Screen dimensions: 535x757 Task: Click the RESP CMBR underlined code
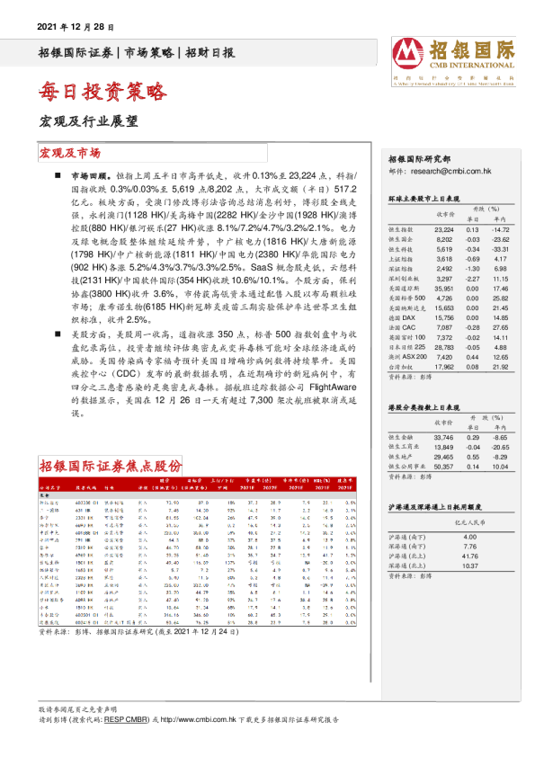(126, 720)
